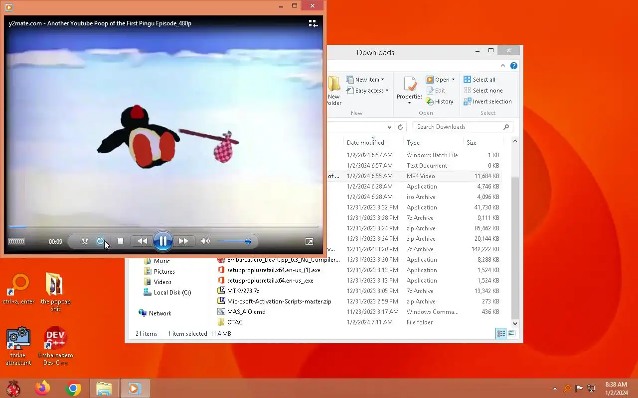The width and height of the screenshot is (638, 398).
Task: Click Edit in the Open group
Action: pyautogui.click(x=436, y=91)
